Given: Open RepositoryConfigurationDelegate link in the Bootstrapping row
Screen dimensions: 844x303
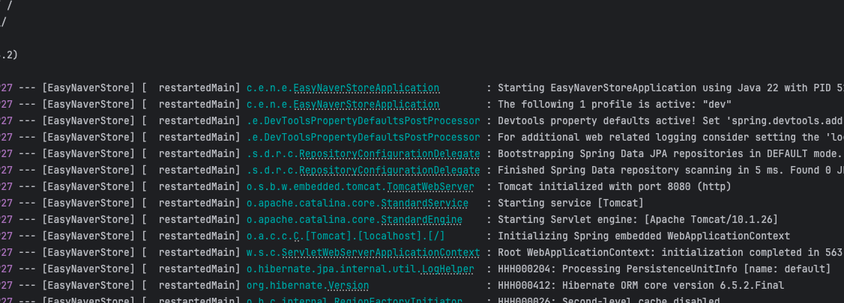Looking at the screenshot, I should [389, 153].
